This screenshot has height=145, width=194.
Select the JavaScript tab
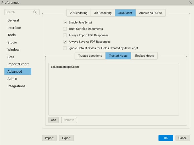coord(125,13)
